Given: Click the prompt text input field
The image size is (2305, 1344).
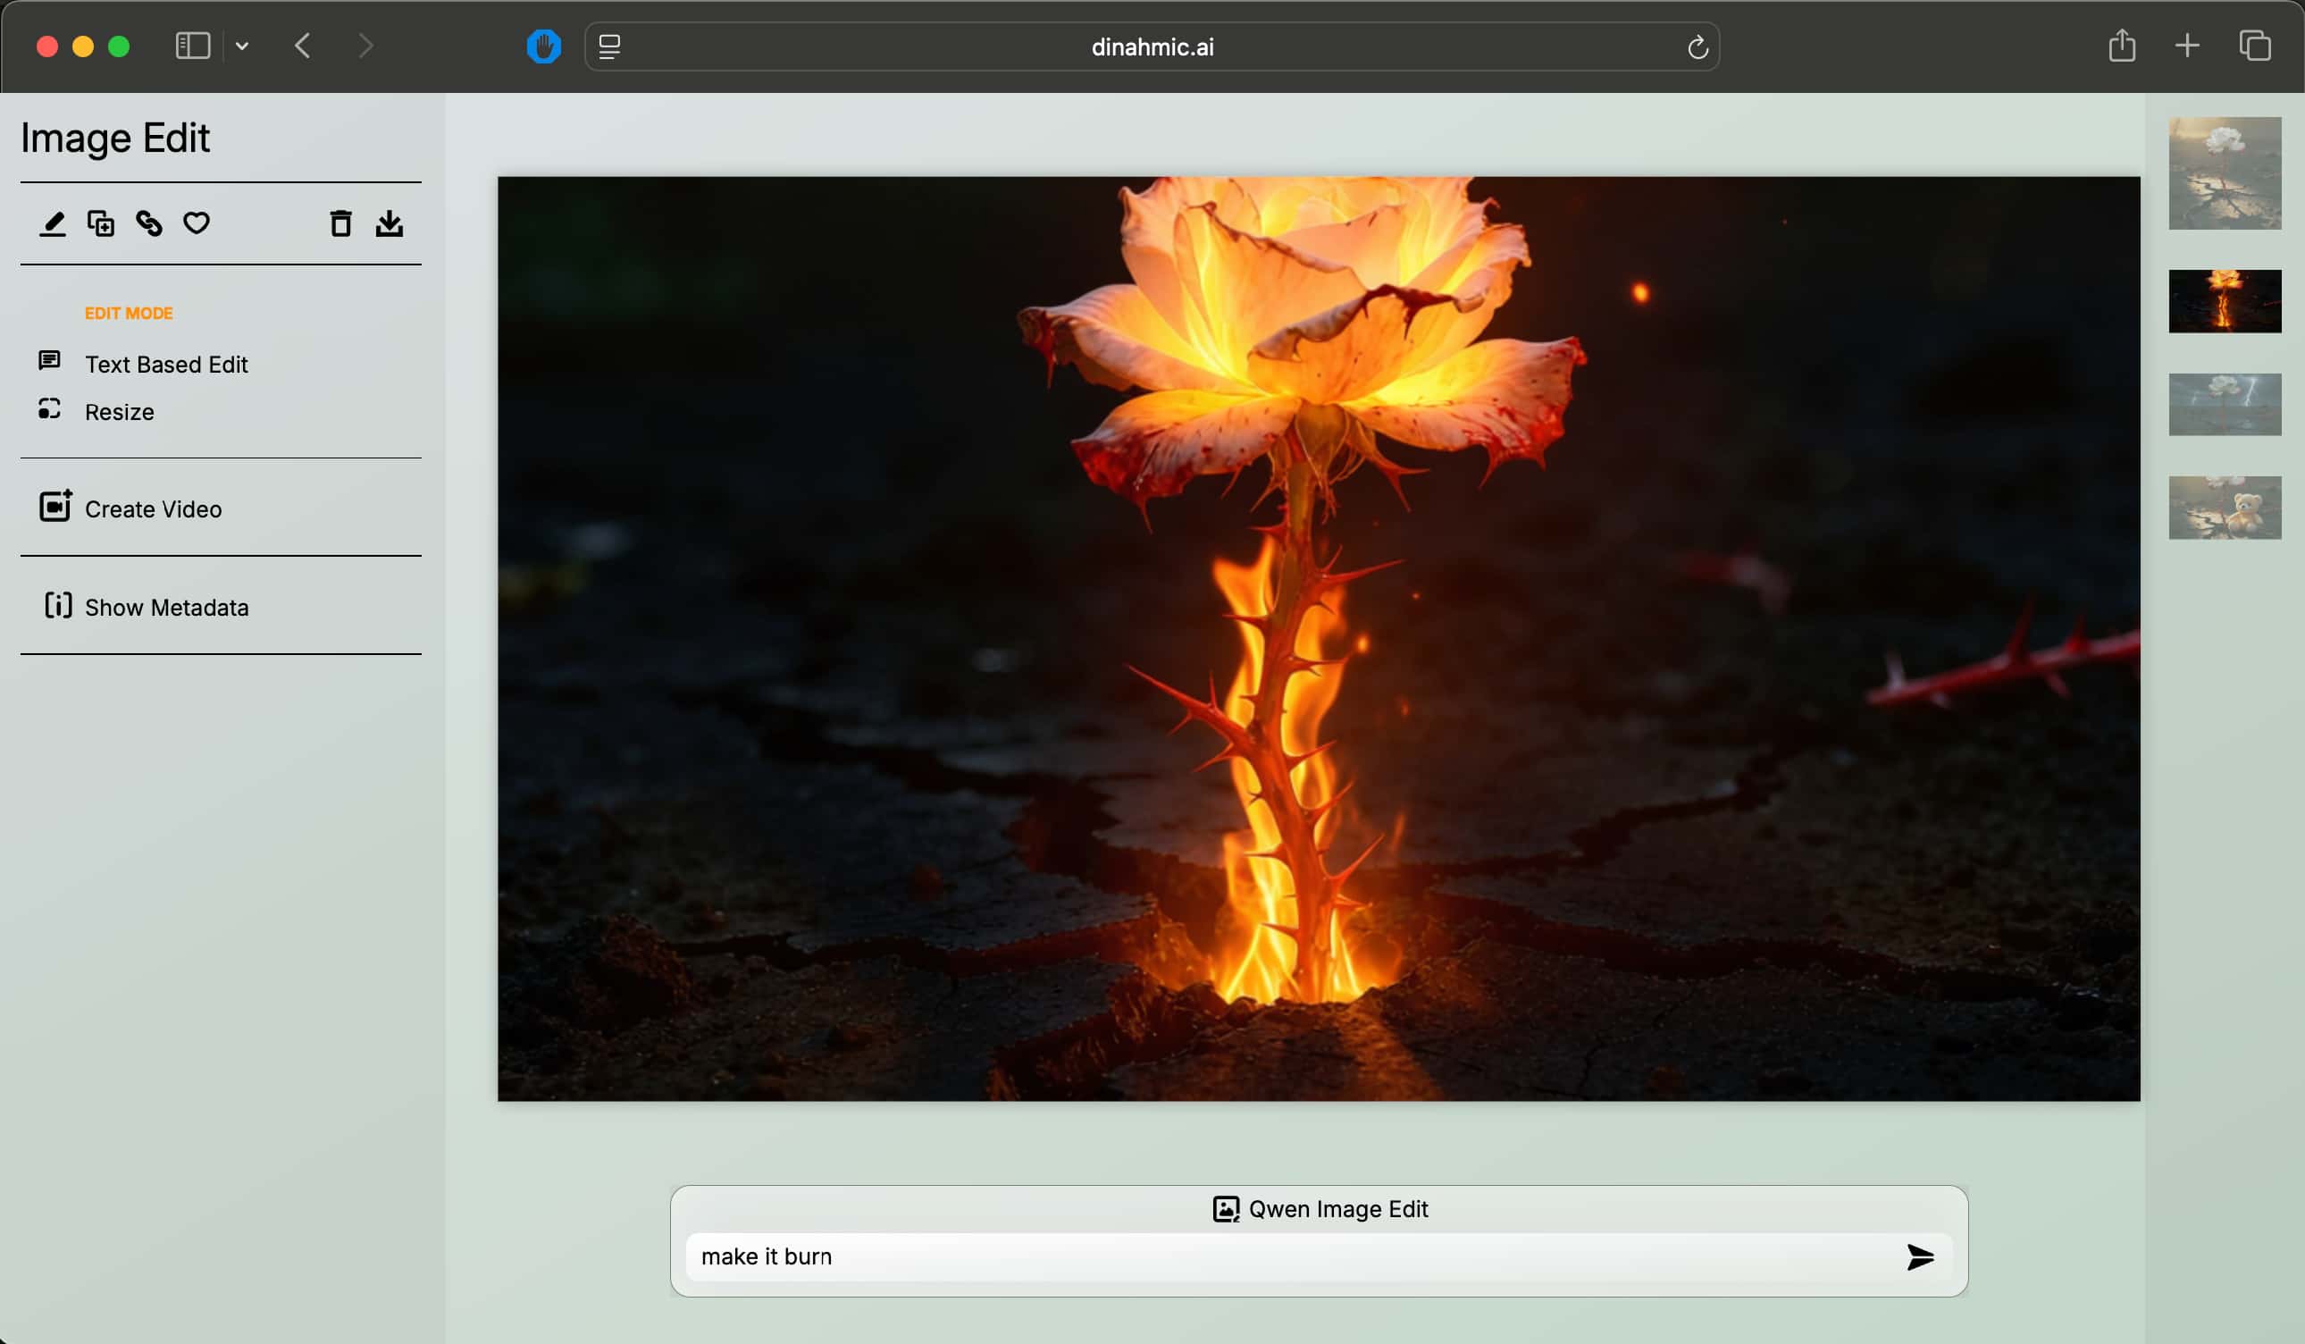Looking at the screenshot, I should (x=1280, y=1257).
